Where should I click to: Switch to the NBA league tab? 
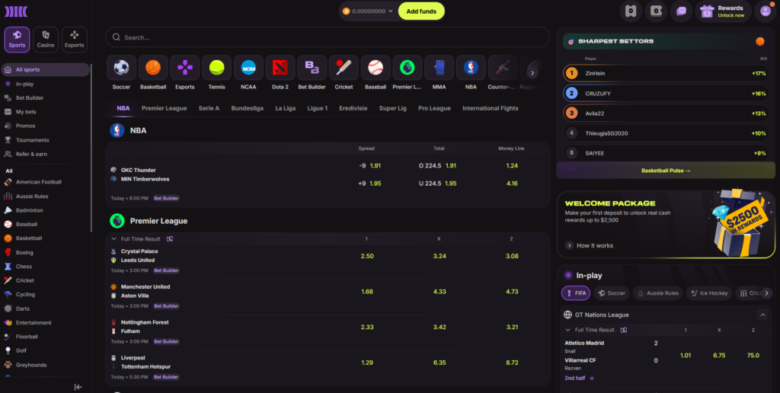pyautogui.click(x=123, y=108)
